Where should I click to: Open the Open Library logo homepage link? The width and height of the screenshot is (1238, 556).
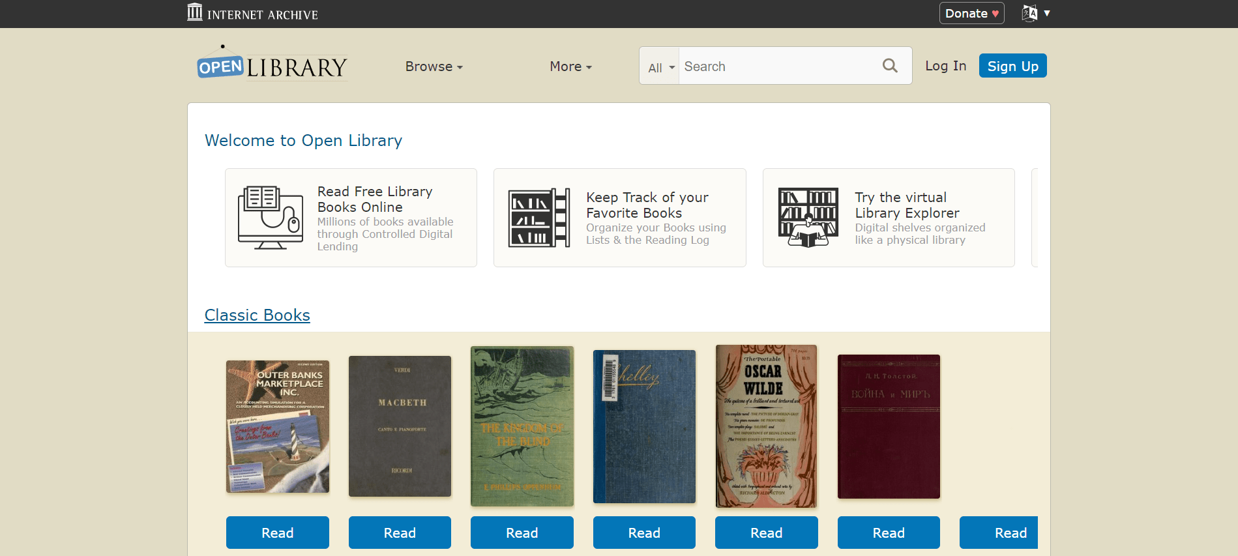[273, 64]
